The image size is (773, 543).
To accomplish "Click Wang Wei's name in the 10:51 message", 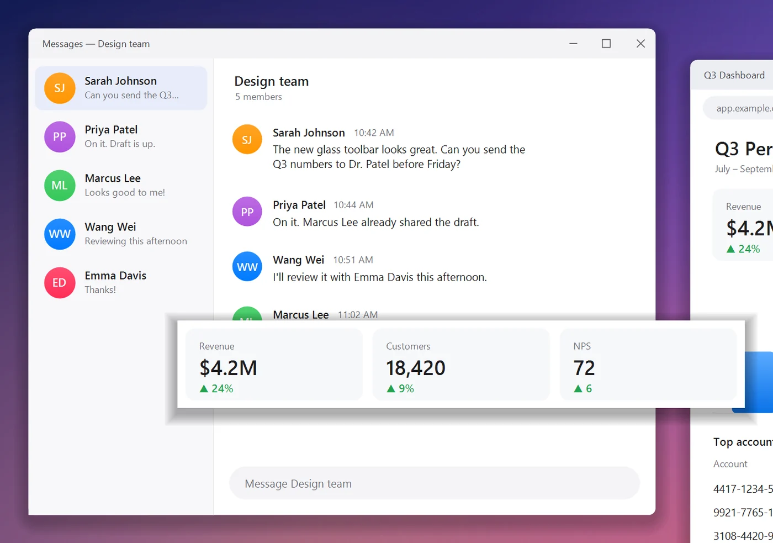I will tap(298, 260).
